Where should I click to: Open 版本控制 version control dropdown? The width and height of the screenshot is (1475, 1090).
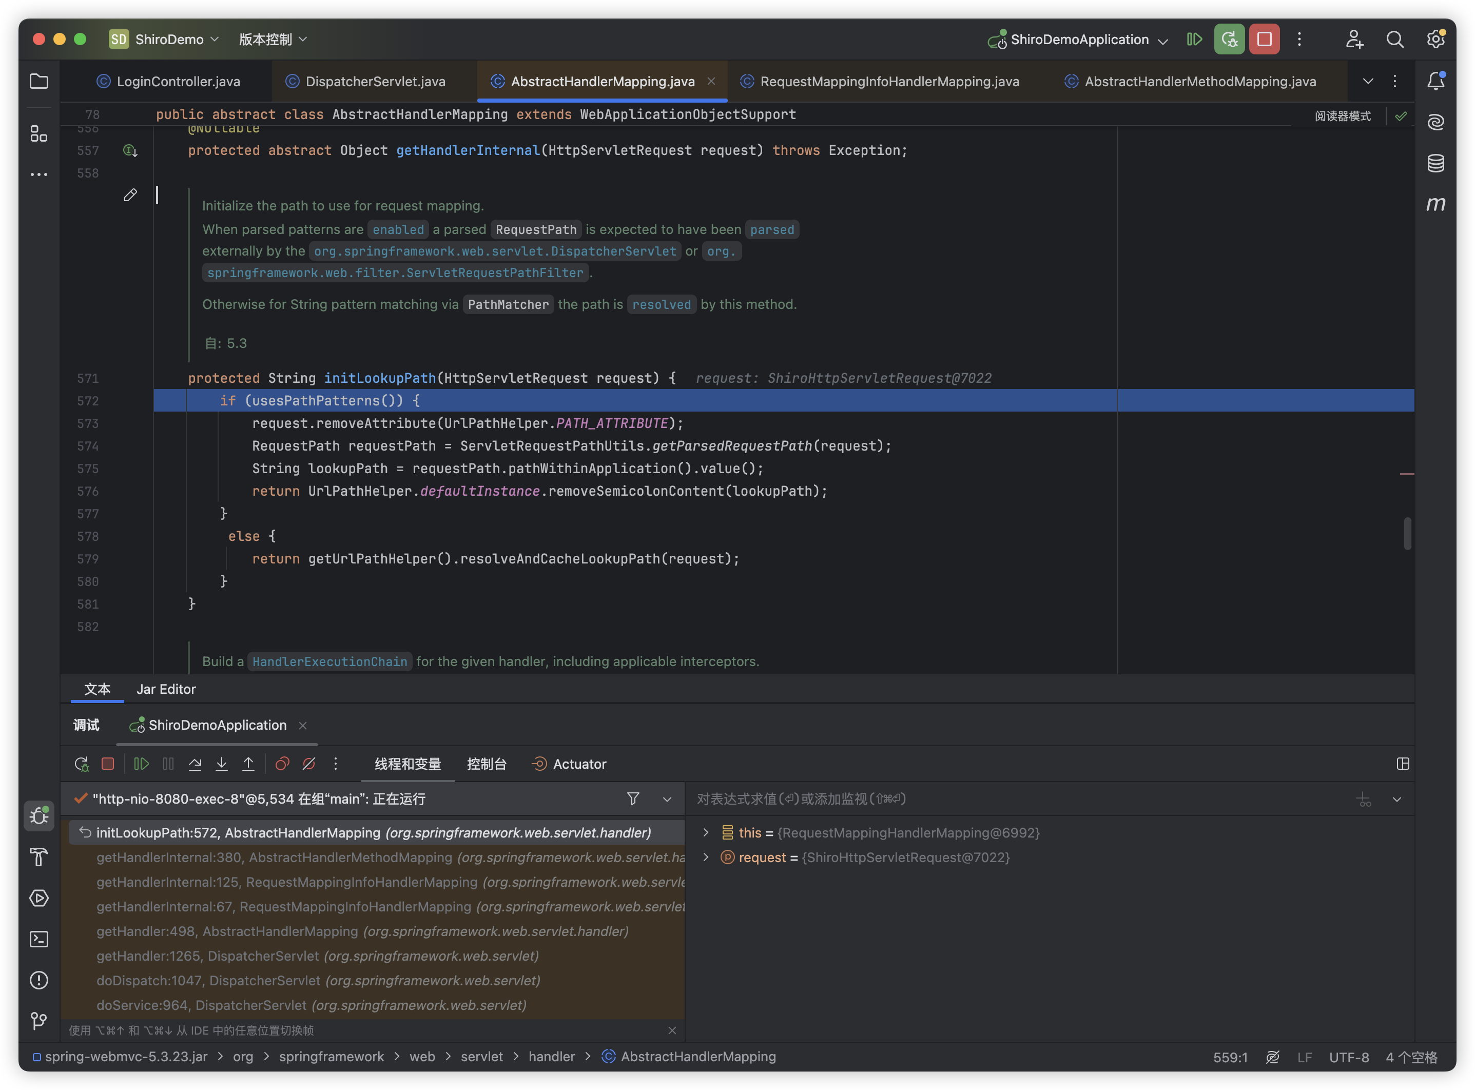coord(273,39)
